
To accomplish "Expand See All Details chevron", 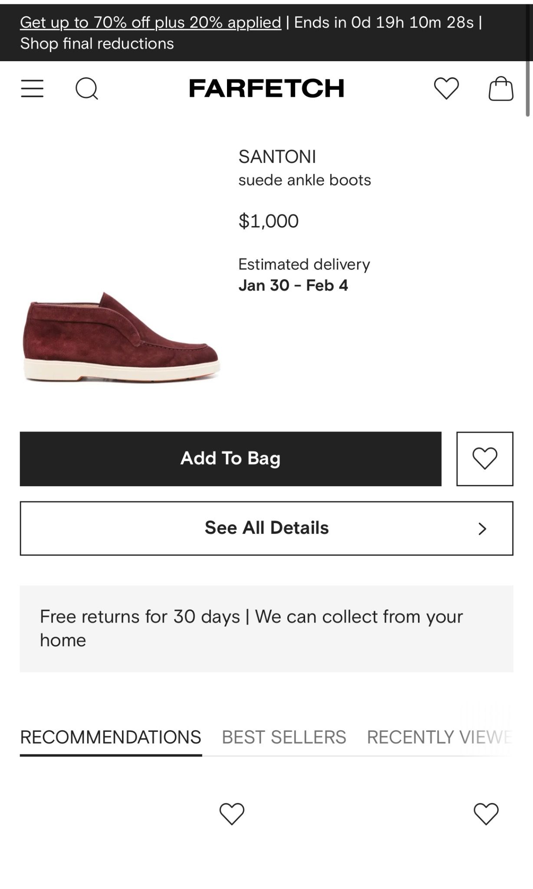I will pyautogui.click(x=482, y=529).
